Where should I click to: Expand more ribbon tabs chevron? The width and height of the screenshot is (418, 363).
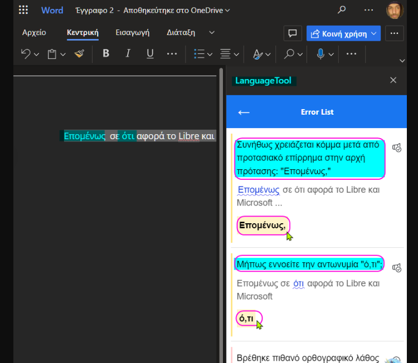pos(212,32)
